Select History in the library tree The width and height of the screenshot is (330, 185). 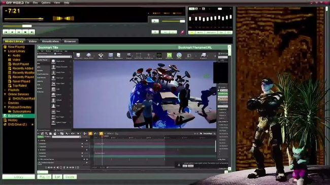13,120
